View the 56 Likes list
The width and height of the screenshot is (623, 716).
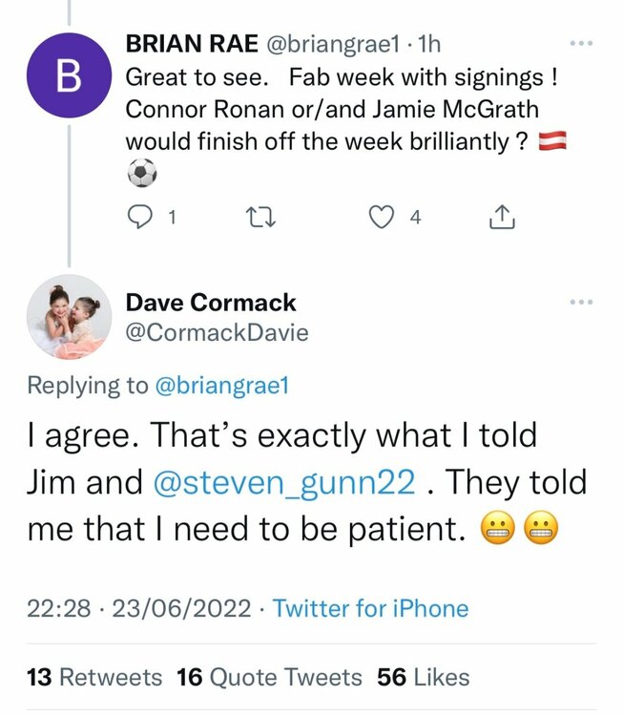coord(424,677)
